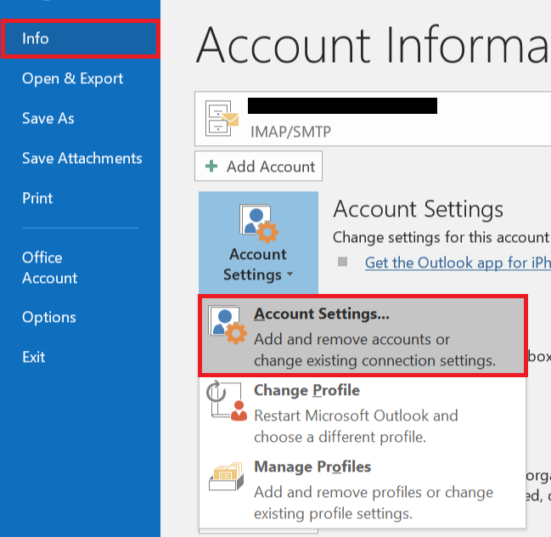Open the Info tab in sidebar
Screen dimensions: 551x537
(80, 38)
